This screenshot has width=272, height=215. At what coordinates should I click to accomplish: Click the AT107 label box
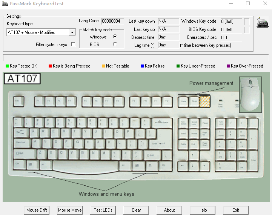[x=22, y=78]
